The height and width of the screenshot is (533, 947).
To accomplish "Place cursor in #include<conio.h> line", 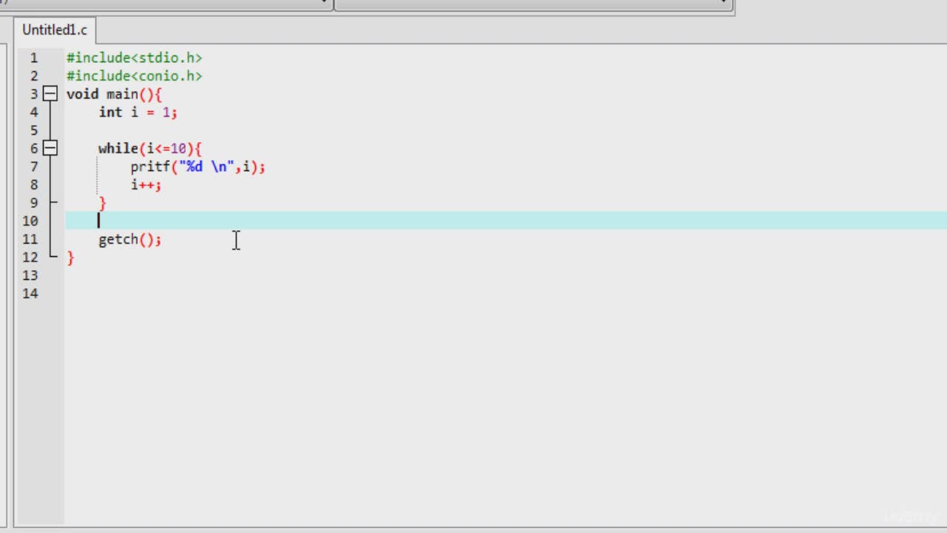I will (x=134, y=76).
